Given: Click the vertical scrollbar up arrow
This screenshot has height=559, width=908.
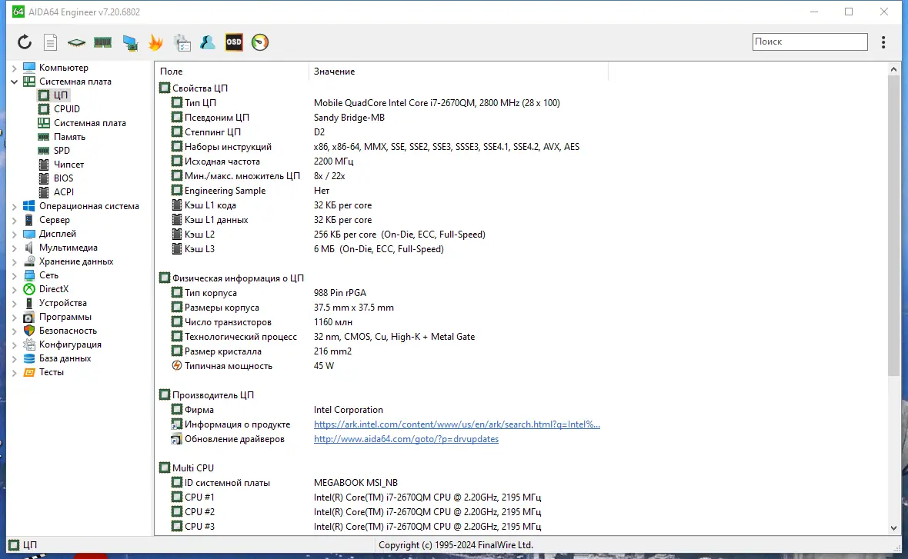Looking at the screenshot, I should pyautogui.click(x=893, y=69).
